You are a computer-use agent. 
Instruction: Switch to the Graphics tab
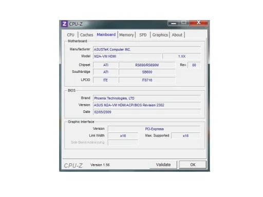[x=160, y=35]
